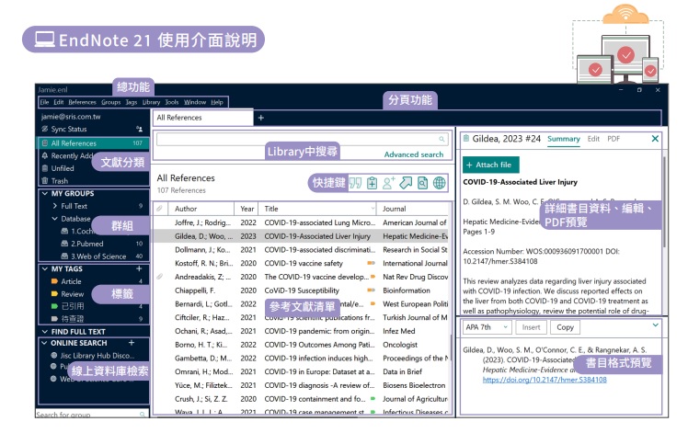The image size is (688, 433).
Task: Select the orange Article tag
Action: click(70, 281)
